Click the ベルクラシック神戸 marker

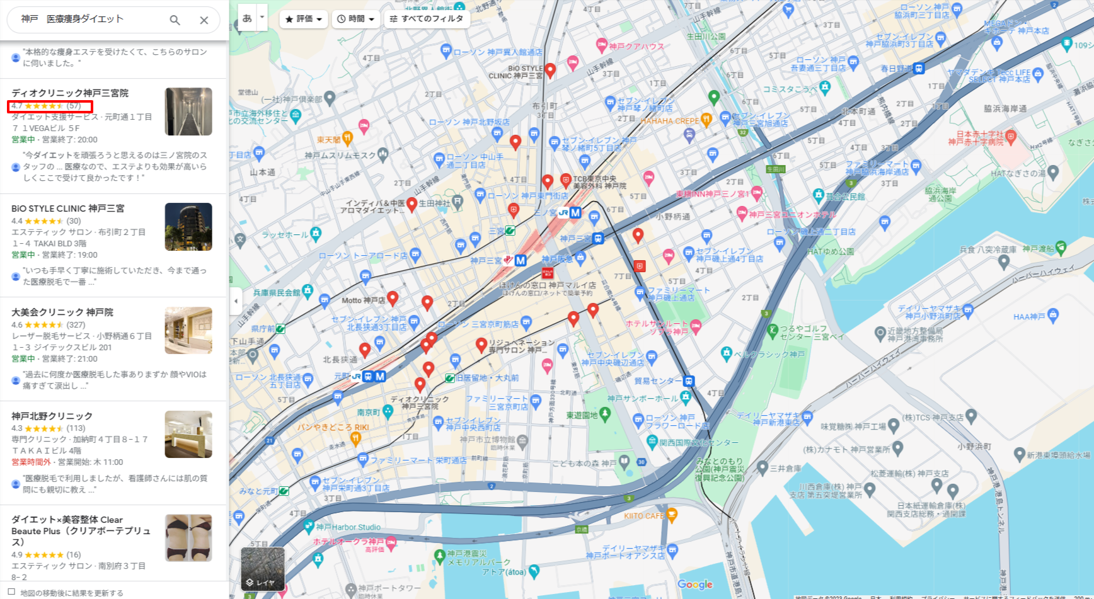[726, 353]
